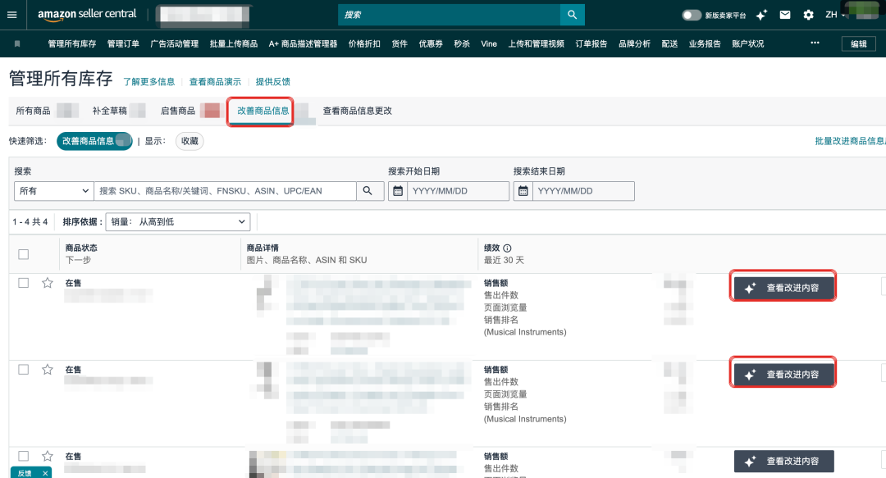Screen dimensions: 886x478
Task: Click the bookmark flag icon in navigation bar
Action: click(x=17, y=44)
